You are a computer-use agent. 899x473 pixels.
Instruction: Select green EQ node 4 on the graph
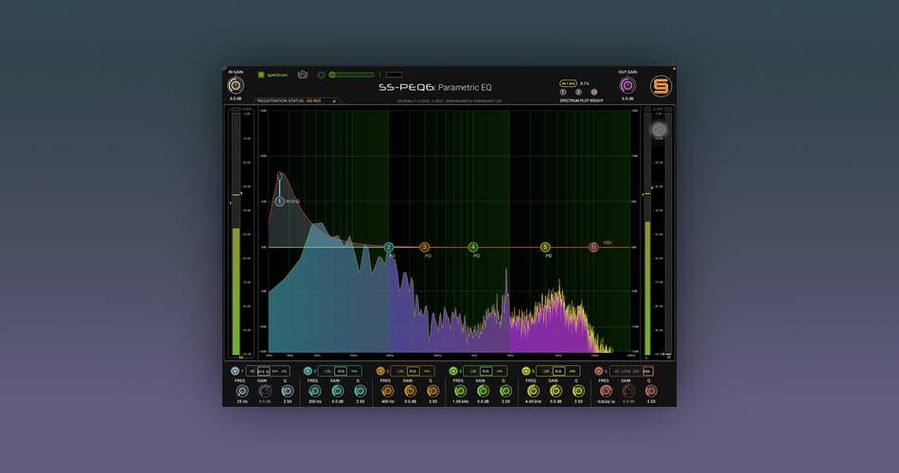[x=473, y=248]
